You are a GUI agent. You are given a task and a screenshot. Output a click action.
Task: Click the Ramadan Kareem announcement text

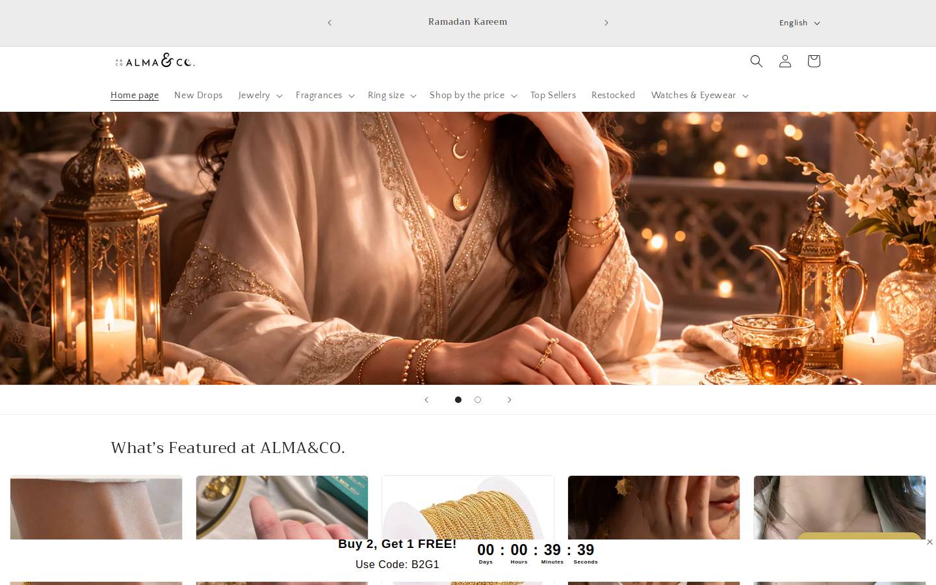(x=467, y=22)
